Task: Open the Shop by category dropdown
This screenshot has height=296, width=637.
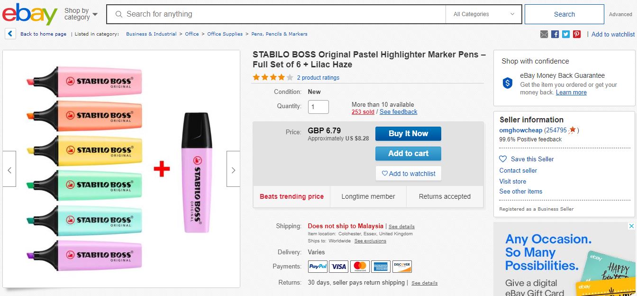Action: tap(81, 14)
